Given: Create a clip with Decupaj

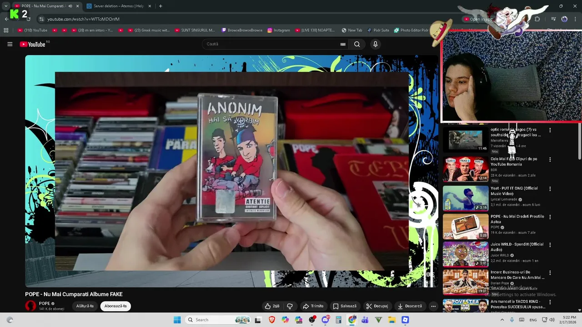Looking at the screenshot, I should pos(377,306).
